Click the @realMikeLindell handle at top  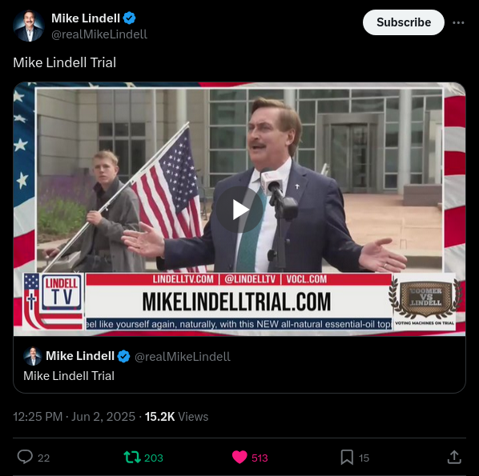pyautogui.click(x=99, y=34)
